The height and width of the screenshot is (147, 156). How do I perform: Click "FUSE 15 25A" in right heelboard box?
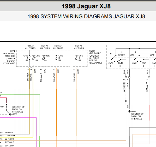[80, 58]
